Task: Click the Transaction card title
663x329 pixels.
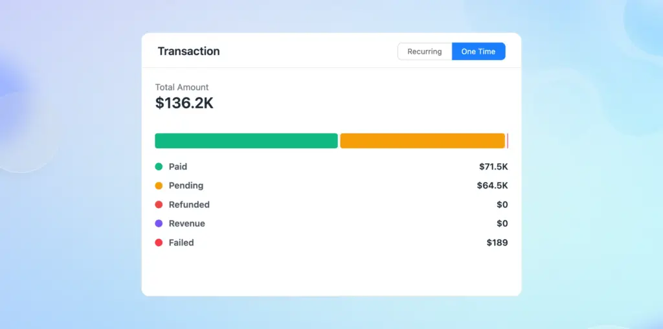Action: pyautogui.click(x=188, y=51)
